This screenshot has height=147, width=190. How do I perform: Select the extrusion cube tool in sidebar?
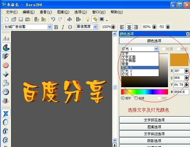point(6,56)
